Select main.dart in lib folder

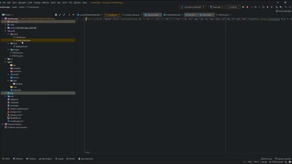point(16,90)
